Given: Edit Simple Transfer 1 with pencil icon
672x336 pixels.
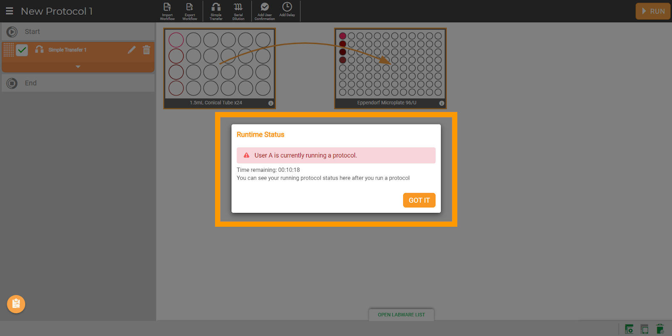Looking at the screenshot, I should (131, 50).
